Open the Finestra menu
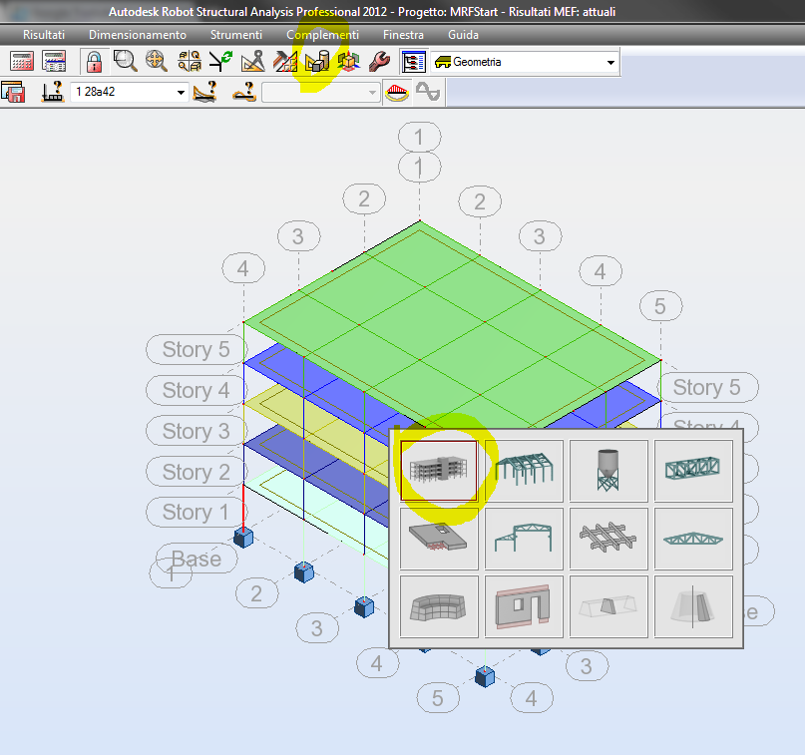The height and width of the screenshot is (755, 805). pos(404,35)
